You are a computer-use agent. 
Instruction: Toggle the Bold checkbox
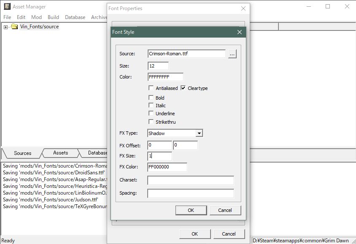tap(151, 98)
